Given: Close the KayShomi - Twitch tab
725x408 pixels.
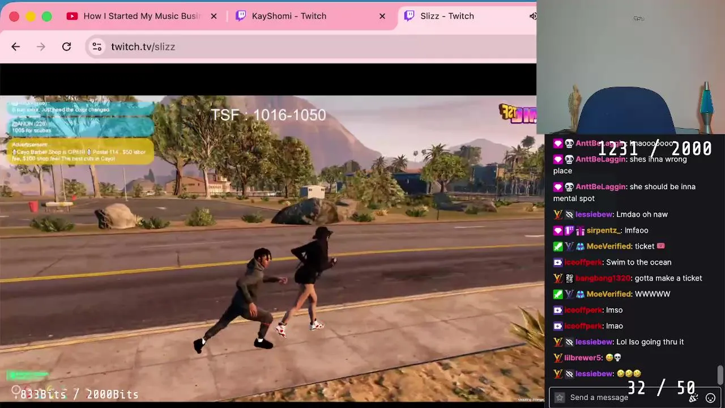Looking at the screenshot, I should (x=382, y=16).
